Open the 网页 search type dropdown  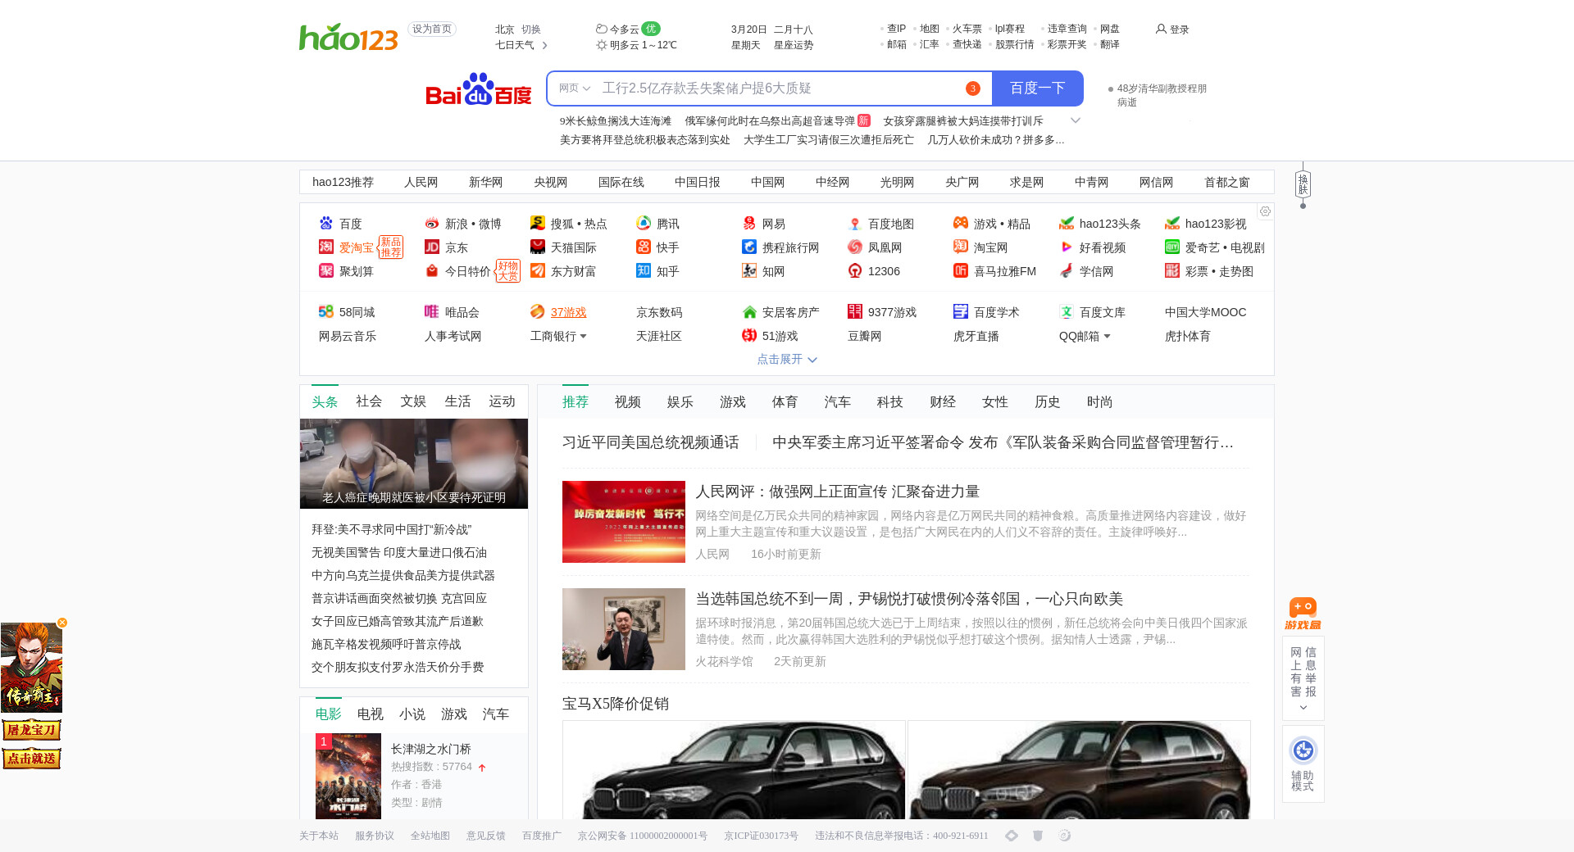pos(575,88)
